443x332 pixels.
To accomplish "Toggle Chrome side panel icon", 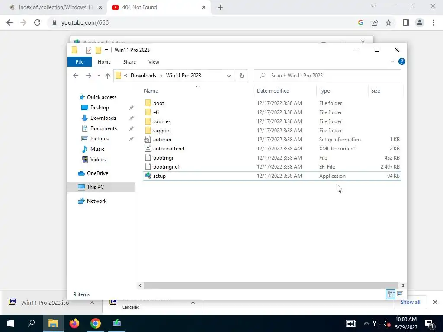I will pyautogui.click(x=406, y=22).
